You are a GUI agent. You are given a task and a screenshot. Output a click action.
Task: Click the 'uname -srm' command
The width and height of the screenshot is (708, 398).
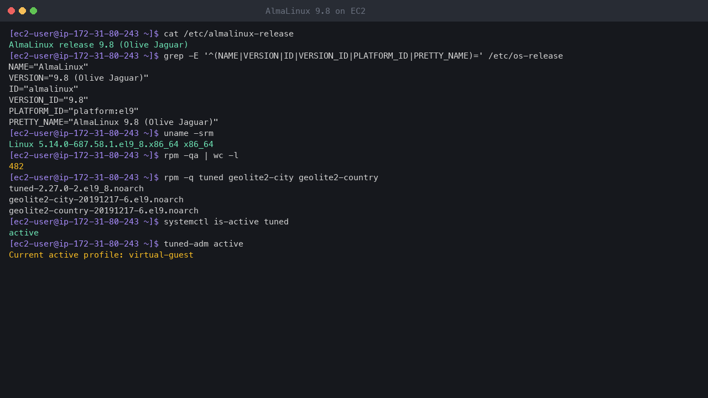(x=189, y=133)
